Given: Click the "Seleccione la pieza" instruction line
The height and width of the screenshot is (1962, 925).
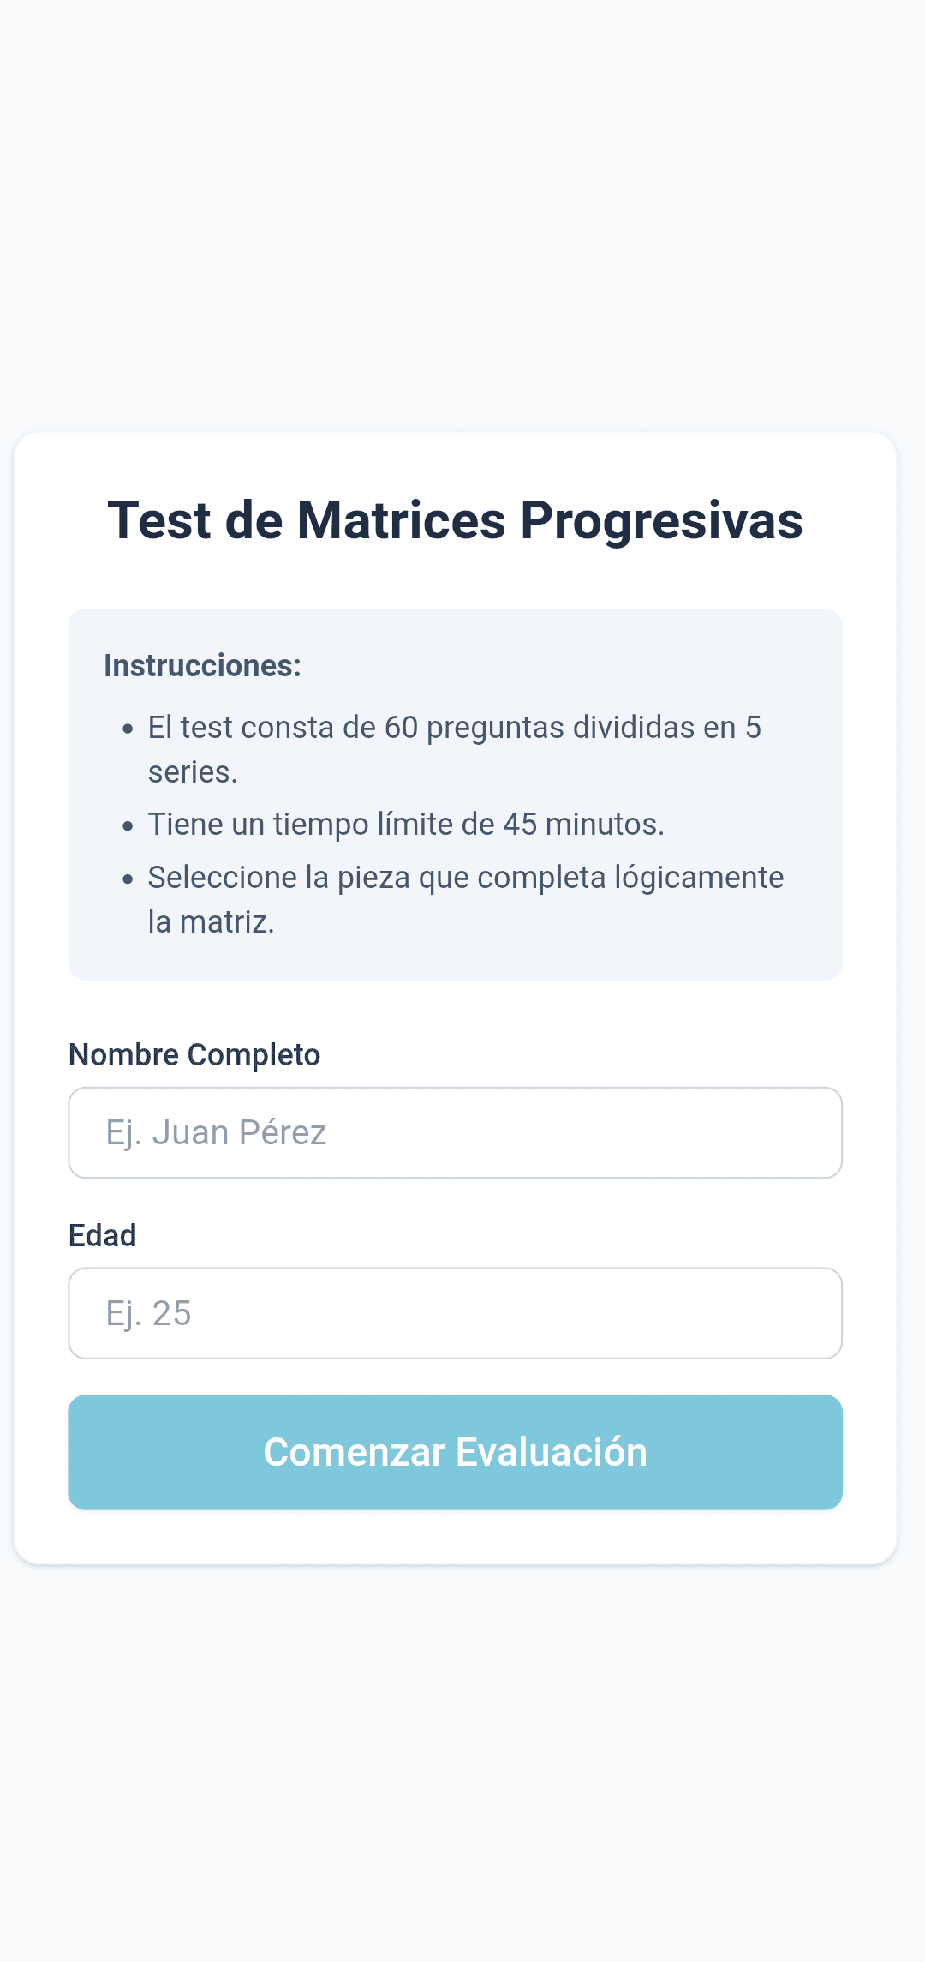Looking at the screenshot, I should [x=465, y=877].
